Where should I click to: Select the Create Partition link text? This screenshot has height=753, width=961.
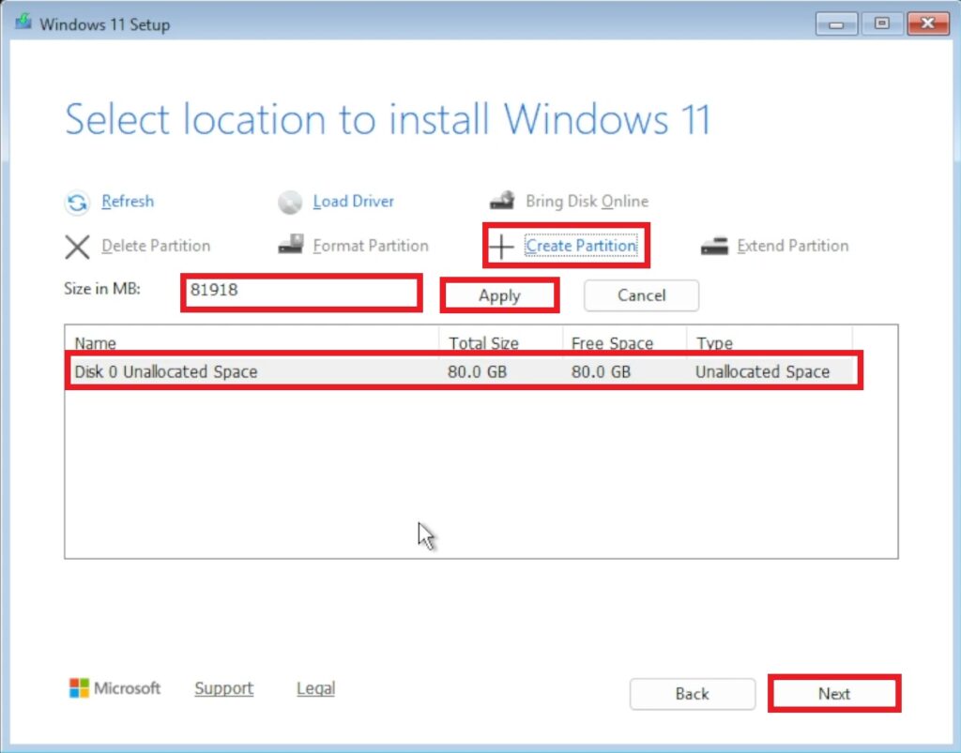point(581,247)
